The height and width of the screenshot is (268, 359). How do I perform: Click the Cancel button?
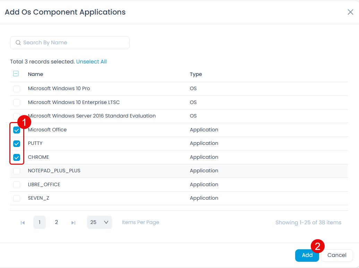click(x=336, y=255)
